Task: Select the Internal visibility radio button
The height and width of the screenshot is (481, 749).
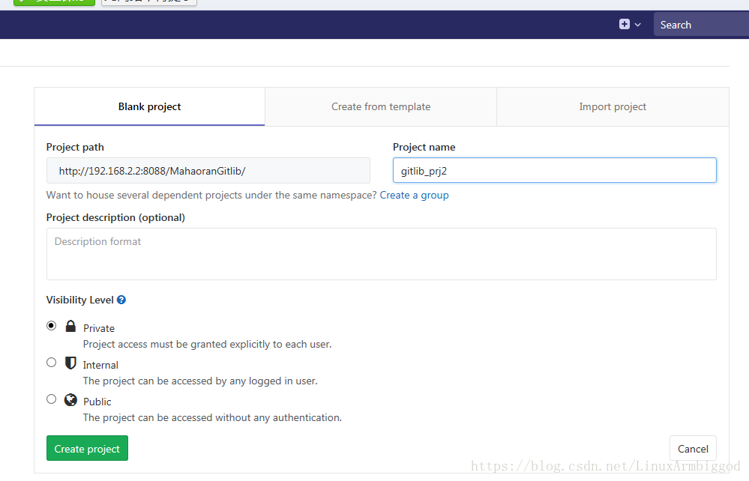Action: point(51,363)
